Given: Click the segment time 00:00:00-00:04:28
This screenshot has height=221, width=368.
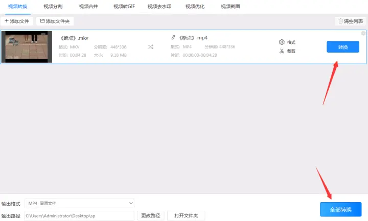Looking at the screenshot, I should [200, 55].
